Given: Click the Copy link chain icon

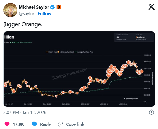Looking at the screenshot, I should click(61, 124).
